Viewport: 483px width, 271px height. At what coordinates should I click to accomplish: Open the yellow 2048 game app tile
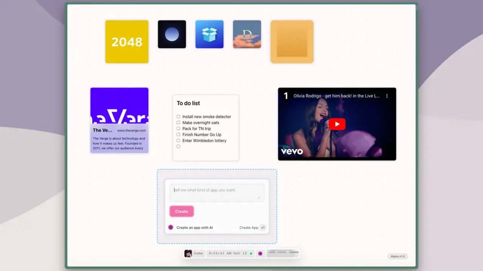pos(127,42)
